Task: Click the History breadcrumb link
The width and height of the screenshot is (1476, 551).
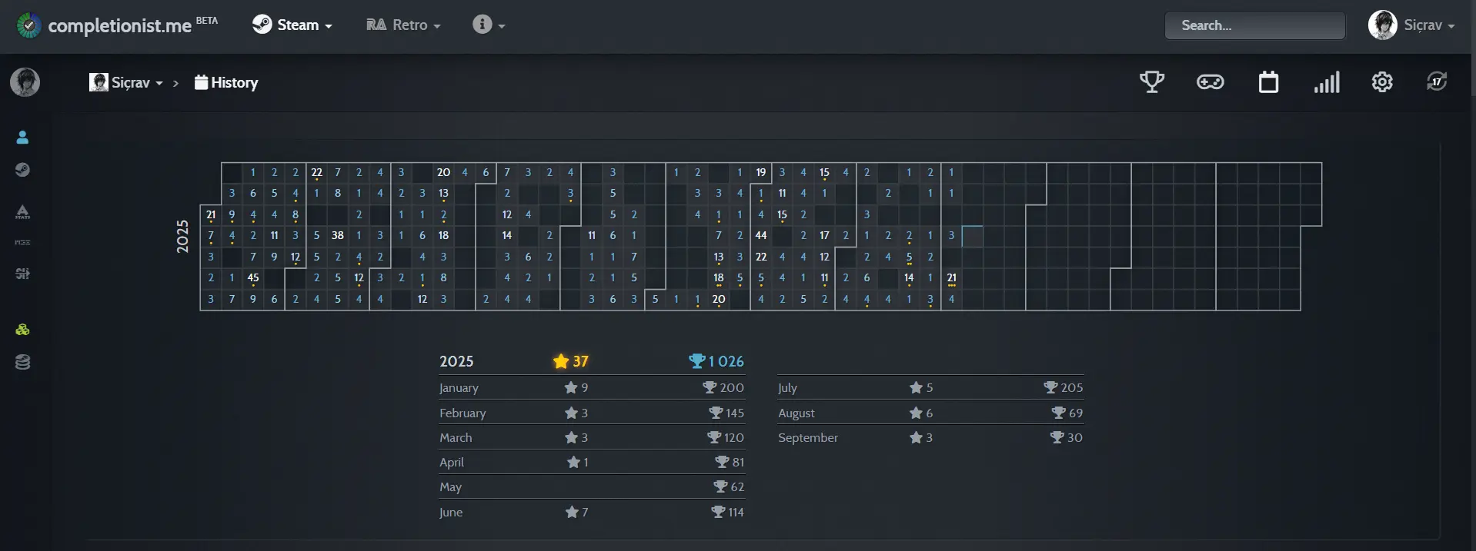Action: click(226, 83)
